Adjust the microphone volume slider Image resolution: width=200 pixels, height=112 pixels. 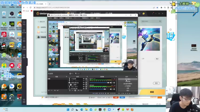click(x=99, y=83)
